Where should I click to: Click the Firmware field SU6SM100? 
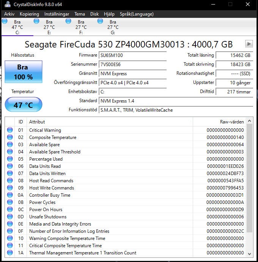[132, 55]
